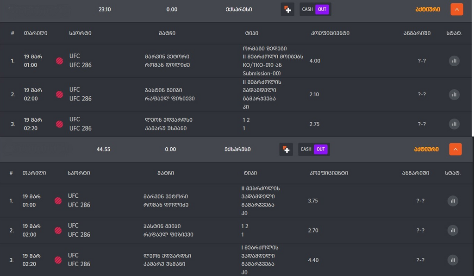Collapse the 23.10 bet with the orange chevron

(456, 9)
